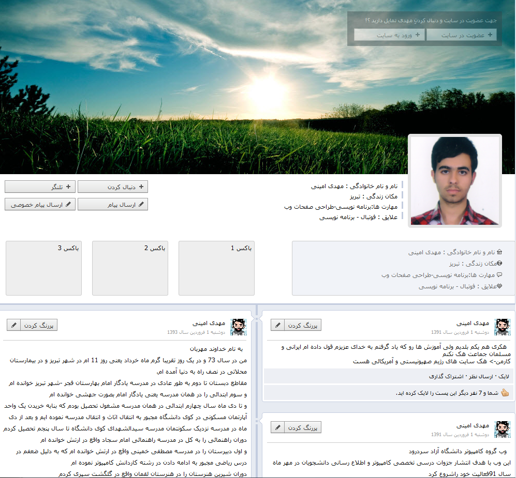This screenshot has width=516, height=478.
Task: Click the author avatar on the hacker post
Action: point(503,327)
